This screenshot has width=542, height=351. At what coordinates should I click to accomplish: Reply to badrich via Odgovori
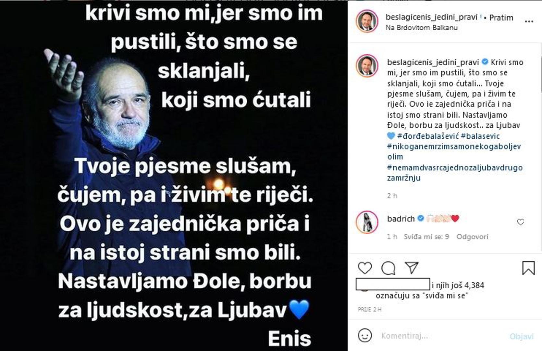pos(472,237)
